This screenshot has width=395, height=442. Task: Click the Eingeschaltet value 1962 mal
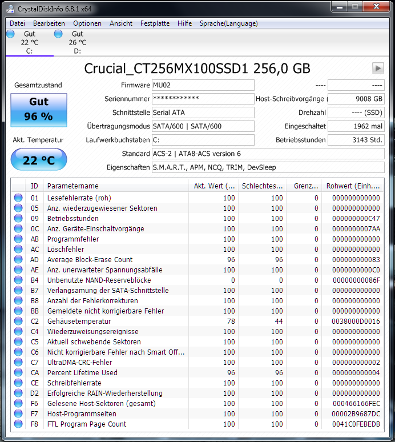tap(356, 126)
